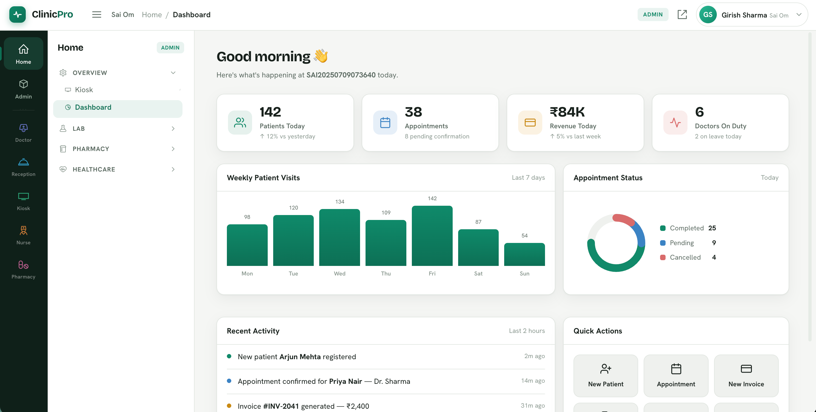Click the New Patient quick action
Viewport: 816px width, 412px height.
coord(606,375)
